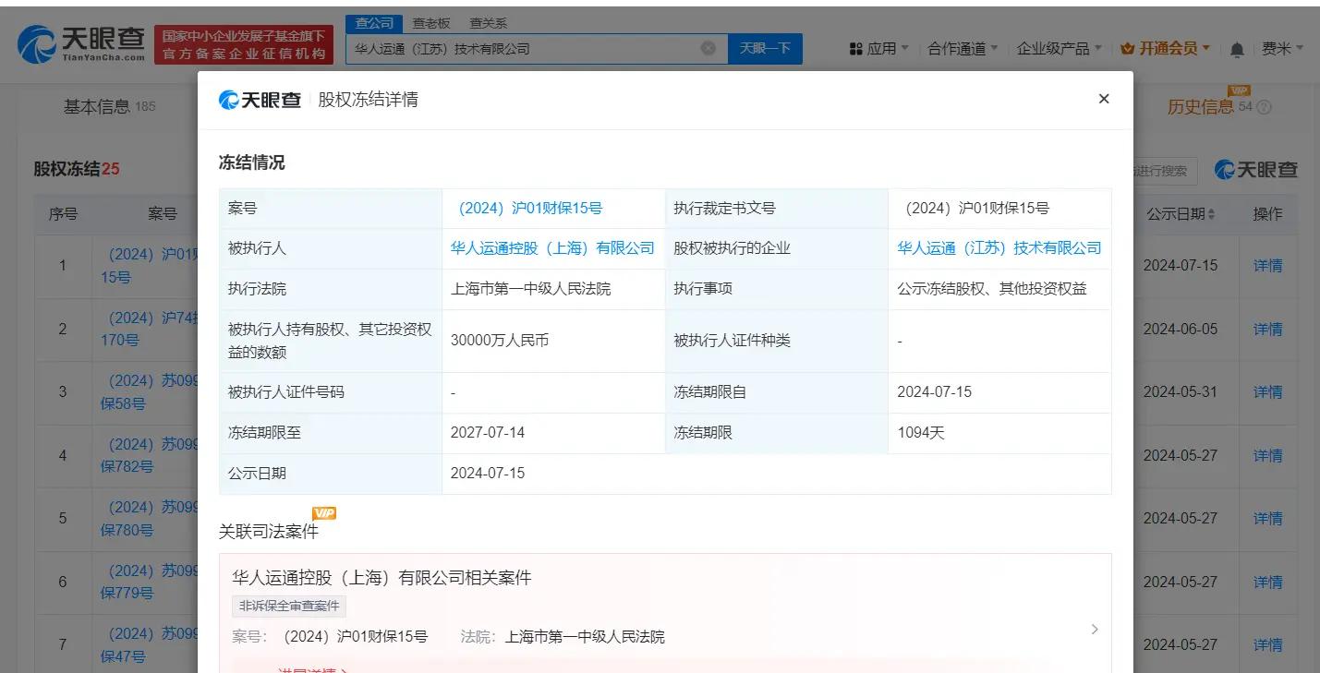This screenshot has width=1320, height=673.
Task: Click the 应用 grid icon
Action: tap(855, 48)
